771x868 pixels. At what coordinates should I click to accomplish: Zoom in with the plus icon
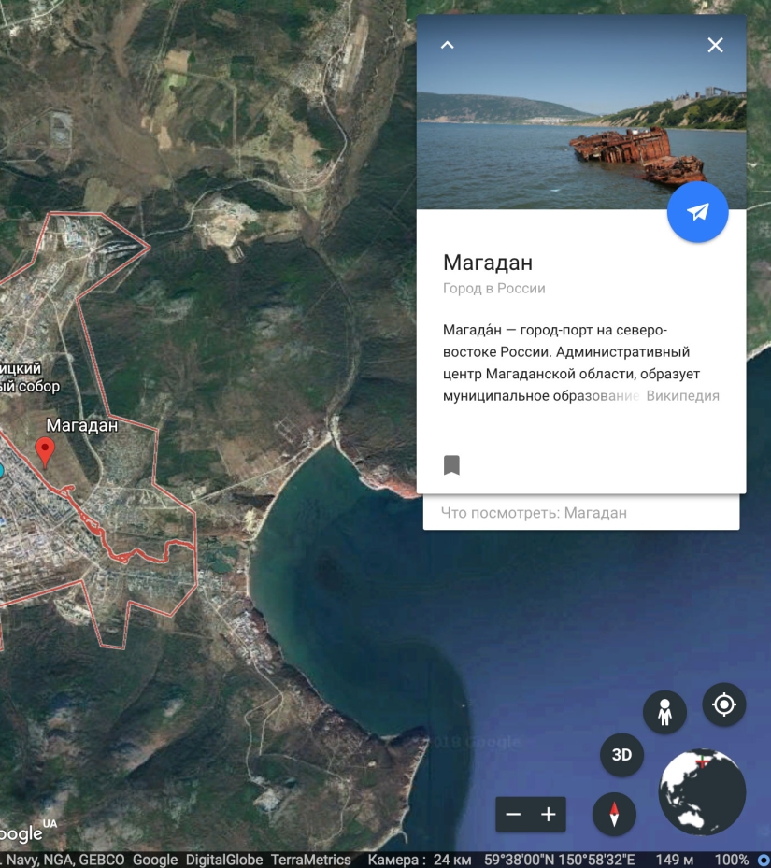pyautogui.click(x=547, y=815)
